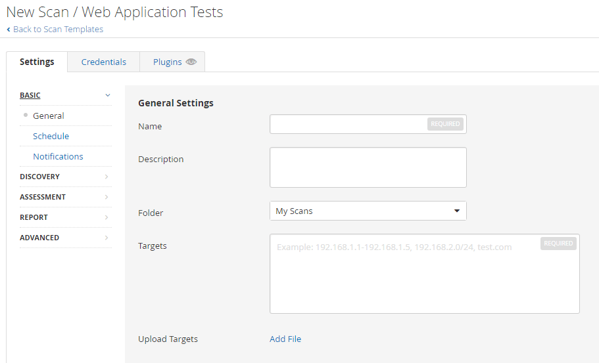Image resolution: width=599 pixels, height=363 pixels.
Task: Click Add File to upload targets
Action: [x=285, y=339]
